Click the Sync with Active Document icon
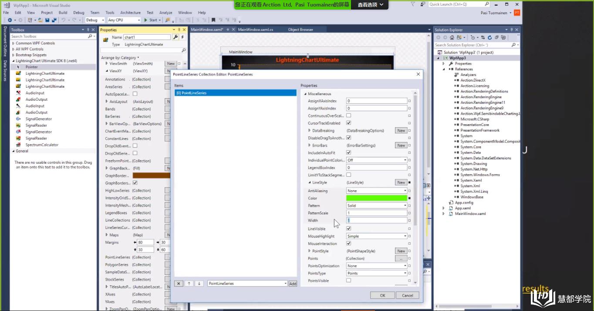This screenshot has width=594, height=311. (x=484, y=37)
